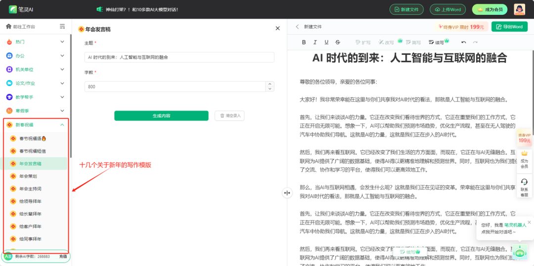The image size is (534, 266).
Task: Apply Underline formatting
Action: click(x=326, y=42)
